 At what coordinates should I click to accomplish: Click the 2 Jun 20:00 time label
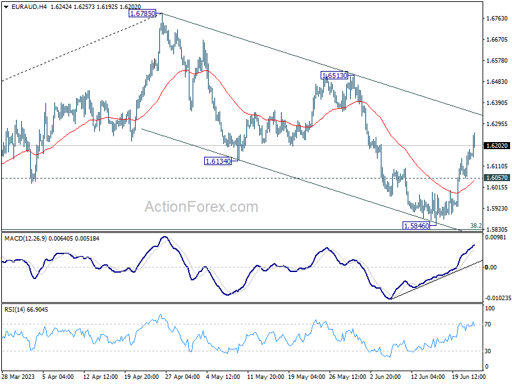(385, 376)
